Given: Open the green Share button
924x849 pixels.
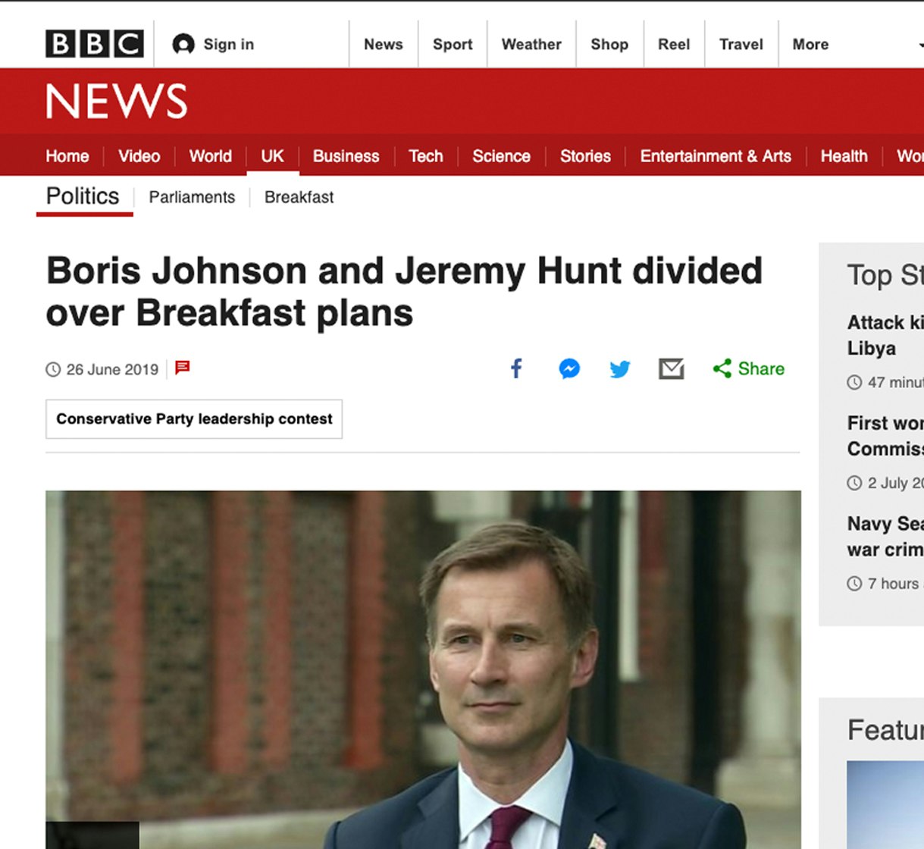Looking at the screenshot, I should (749, 369).
